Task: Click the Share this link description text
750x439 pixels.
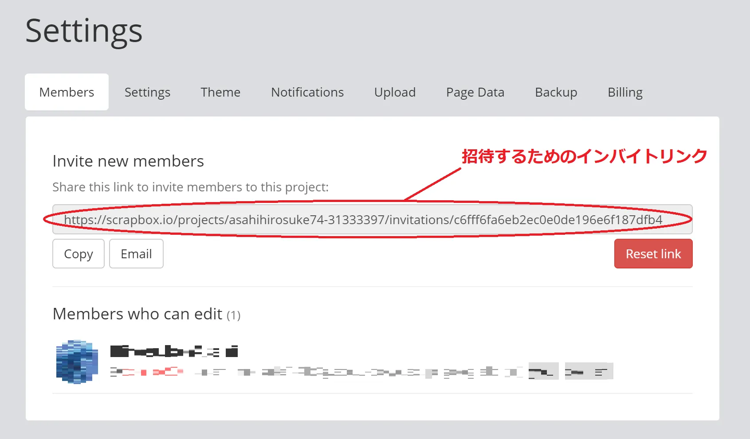Action: 190,187
